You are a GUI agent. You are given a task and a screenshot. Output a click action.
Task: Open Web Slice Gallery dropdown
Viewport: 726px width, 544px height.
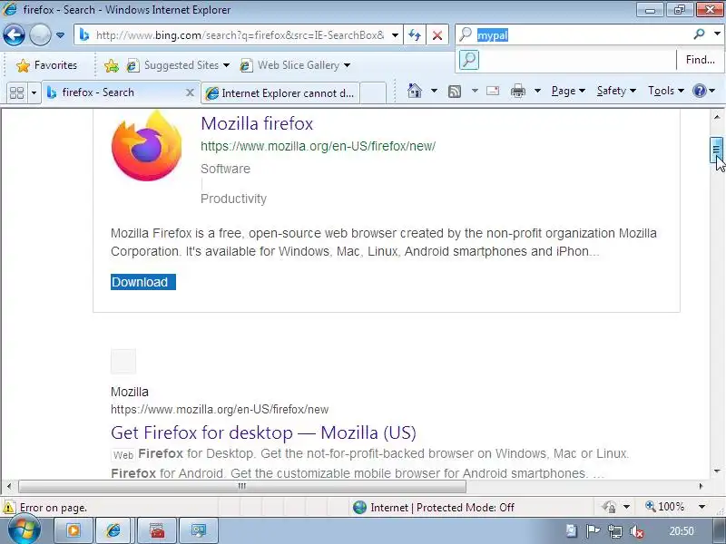click(295, 65)
